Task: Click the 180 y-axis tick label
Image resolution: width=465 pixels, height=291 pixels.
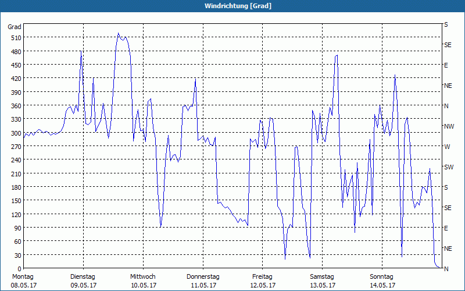Action: point(16,187)
